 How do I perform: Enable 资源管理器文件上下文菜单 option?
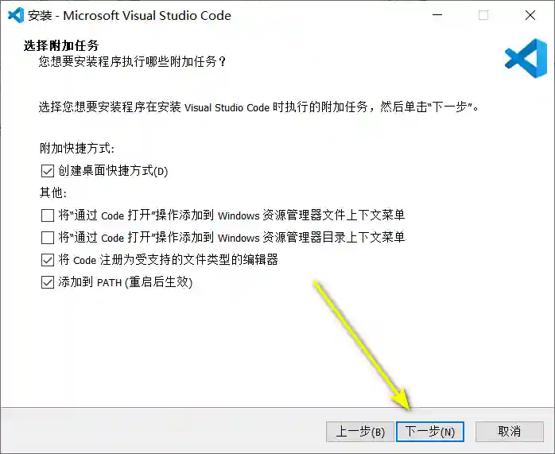pyautogui.click(x=47, y=215)
